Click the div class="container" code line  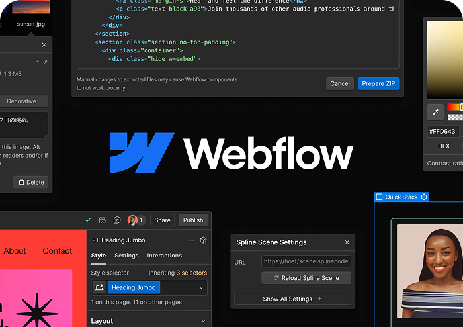point(142,50)
